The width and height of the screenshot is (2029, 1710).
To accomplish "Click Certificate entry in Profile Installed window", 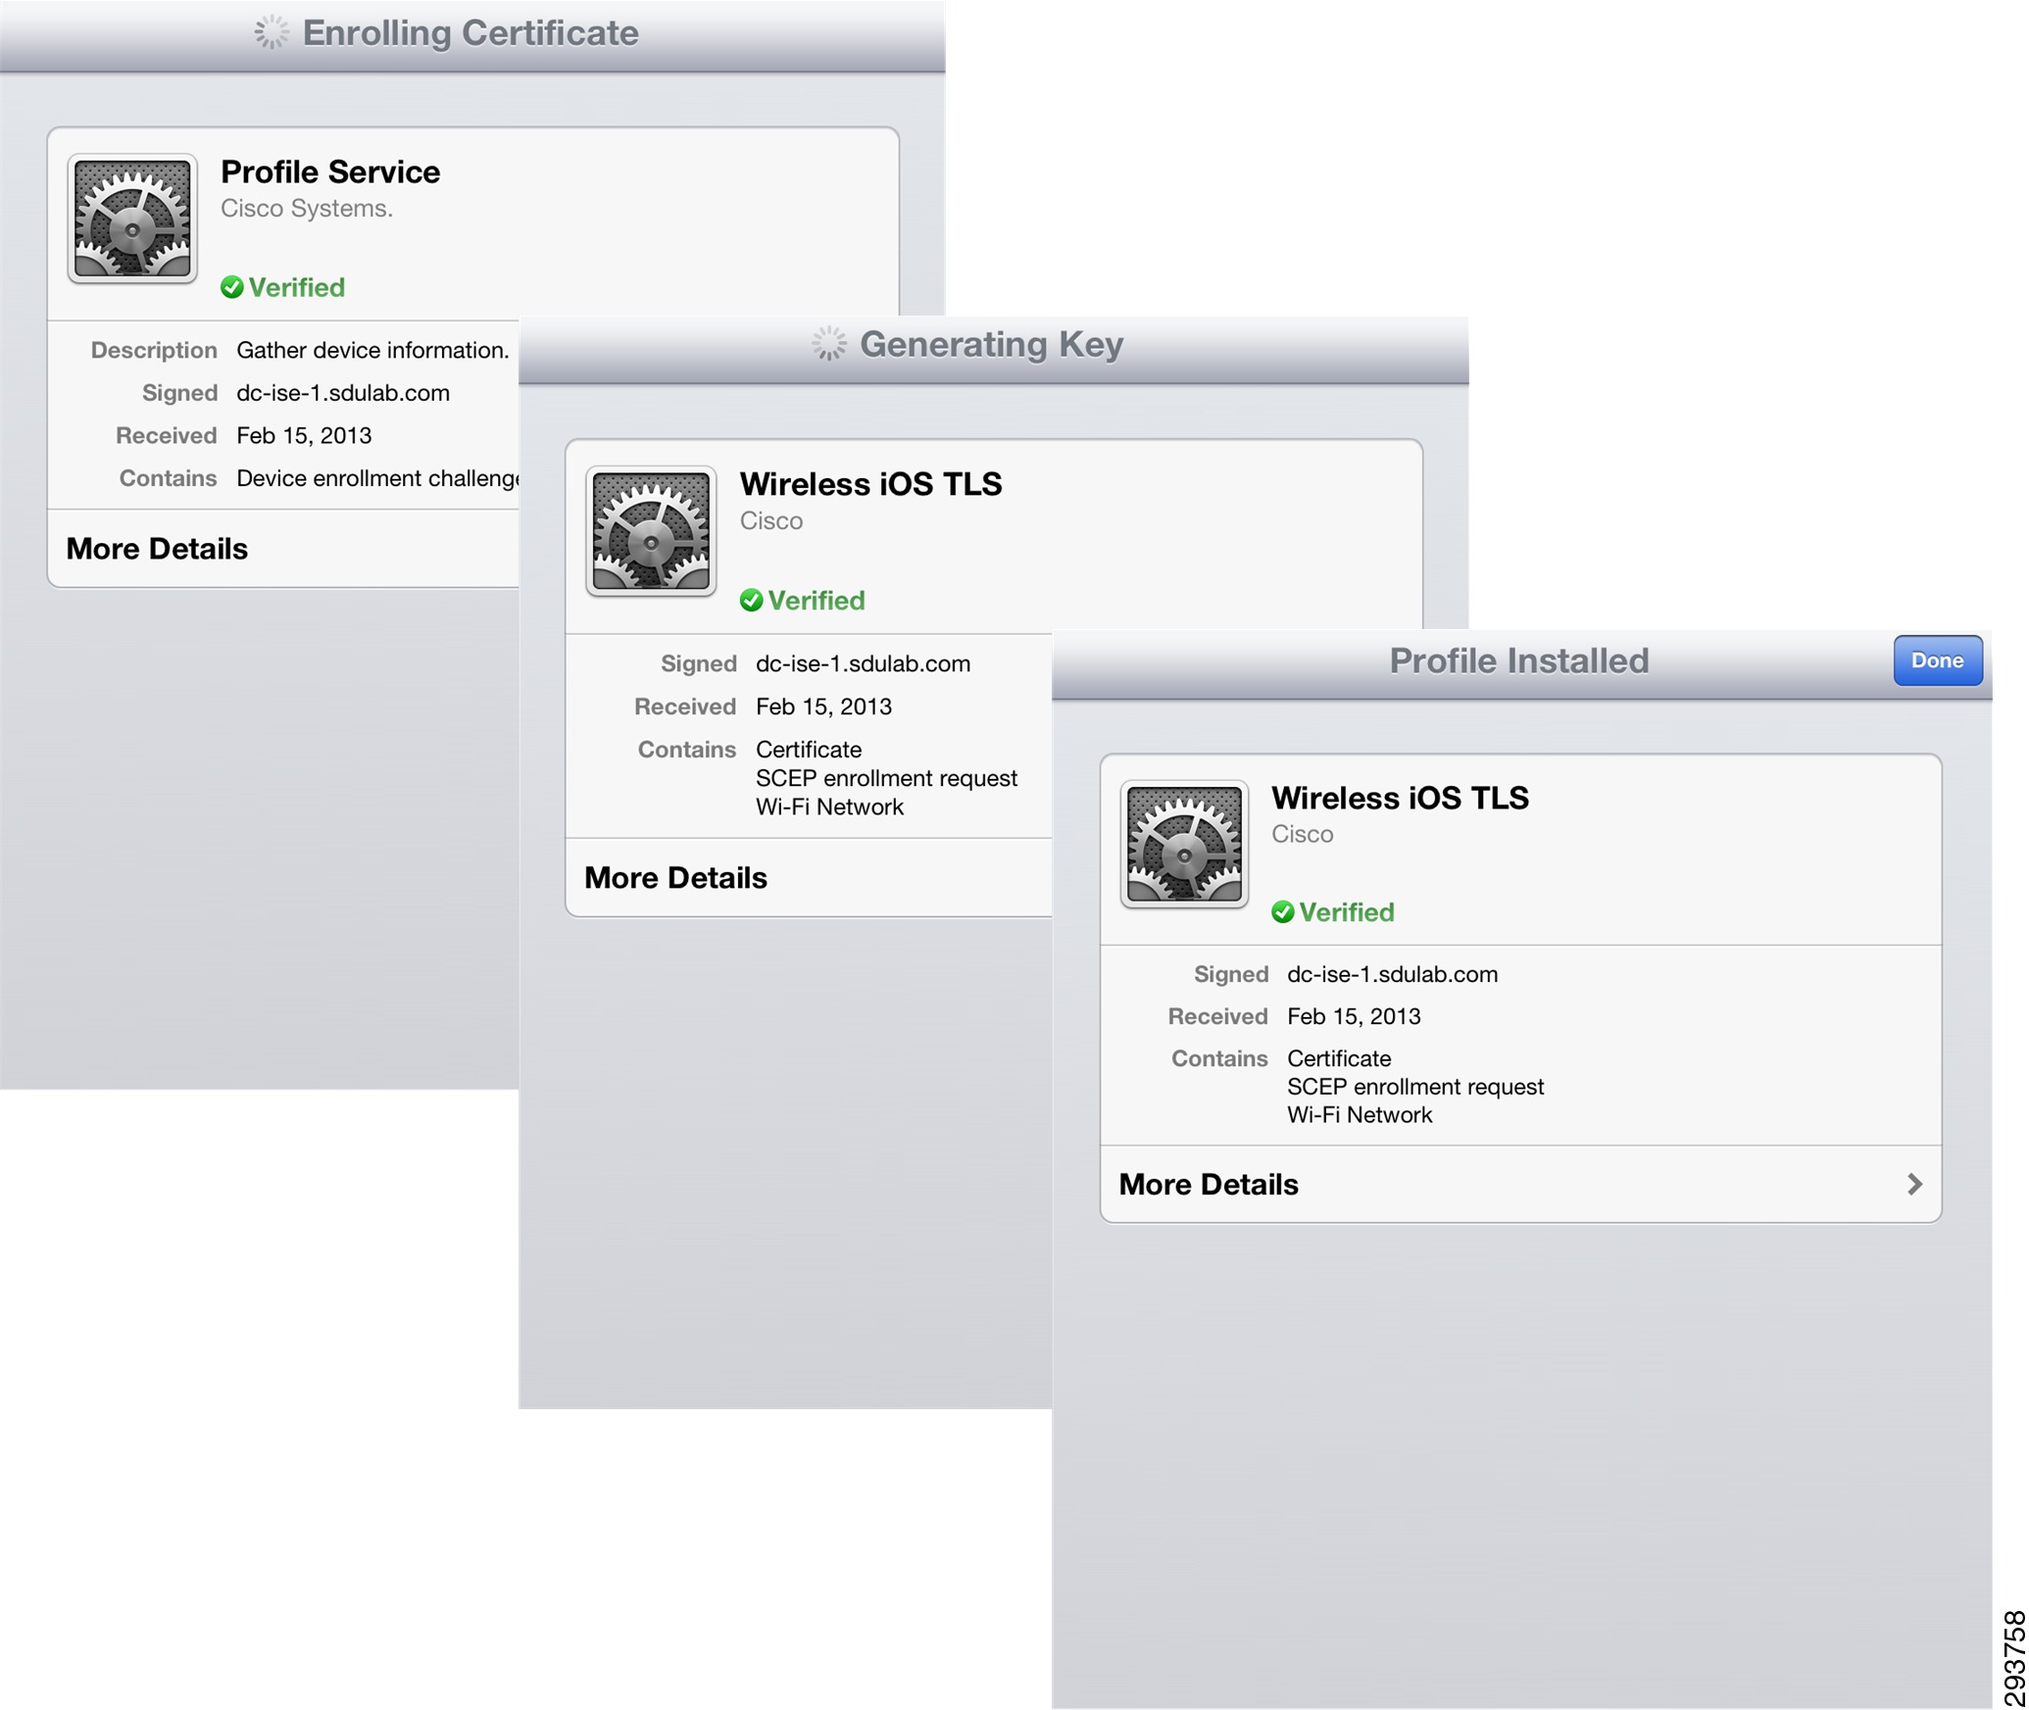I will point(1339,1058).
